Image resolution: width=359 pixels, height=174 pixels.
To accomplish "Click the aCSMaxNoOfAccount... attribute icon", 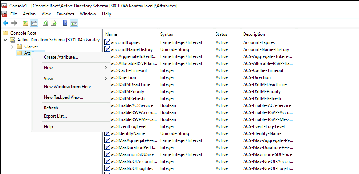I will coord(107,161).
